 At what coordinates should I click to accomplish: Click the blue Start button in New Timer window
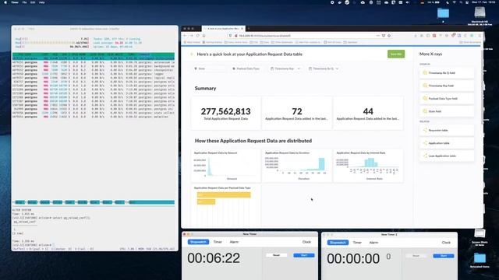(303, 255)
